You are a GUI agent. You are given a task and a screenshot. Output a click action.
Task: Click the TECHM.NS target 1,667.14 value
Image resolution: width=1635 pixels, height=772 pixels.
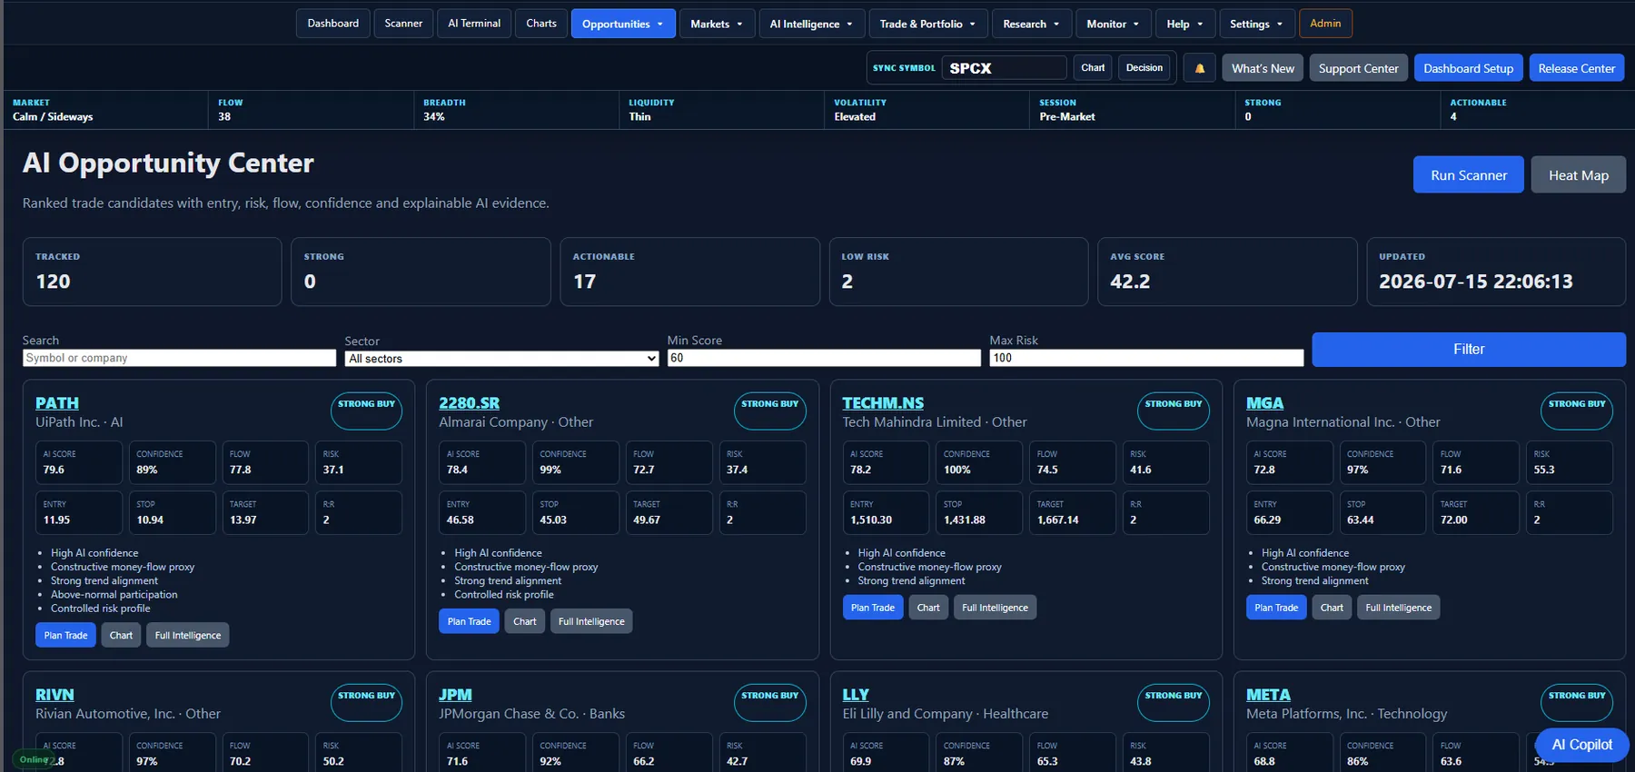pos(1058,520)
